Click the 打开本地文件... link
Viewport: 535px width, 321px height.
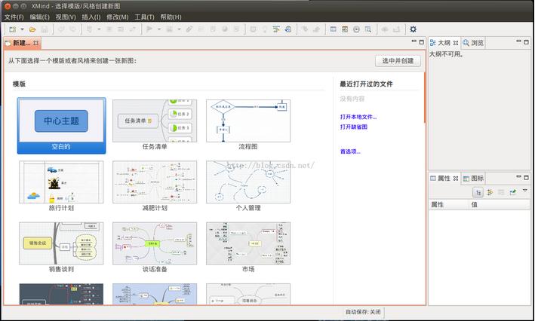pyautogui.click(x=358, y=117)
